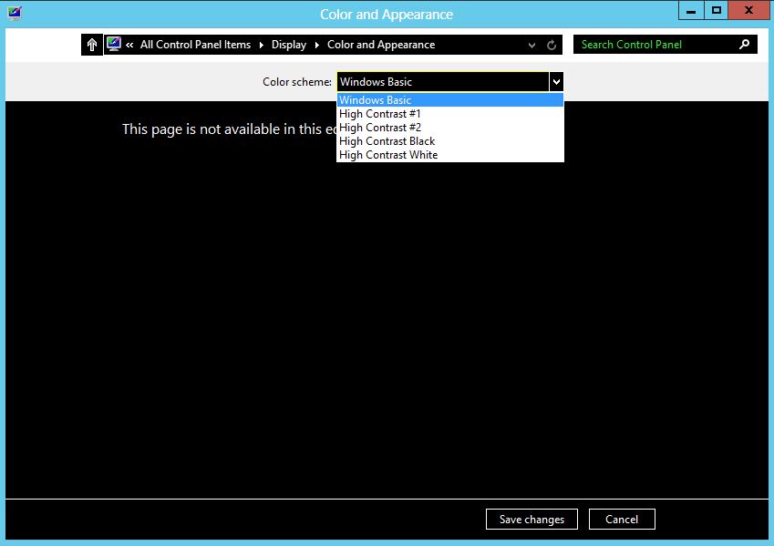Go to Display breadcrumb
774x546 pixels.
click(289, 45)
